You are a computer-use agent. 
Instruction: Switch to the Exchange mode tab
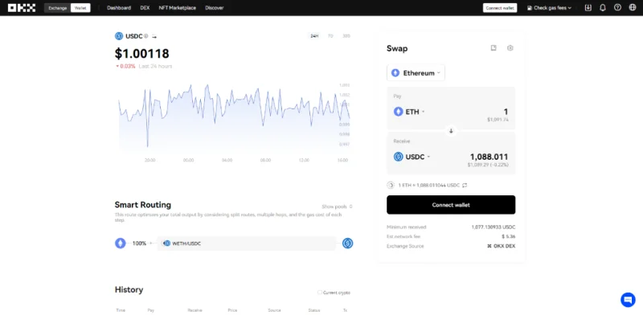point(57,8)
